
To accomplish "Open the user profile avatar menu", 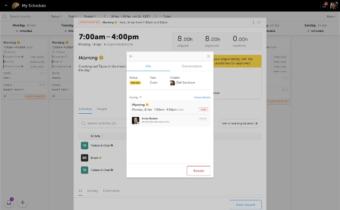I will pyautogui.click(x=334, y=5).
